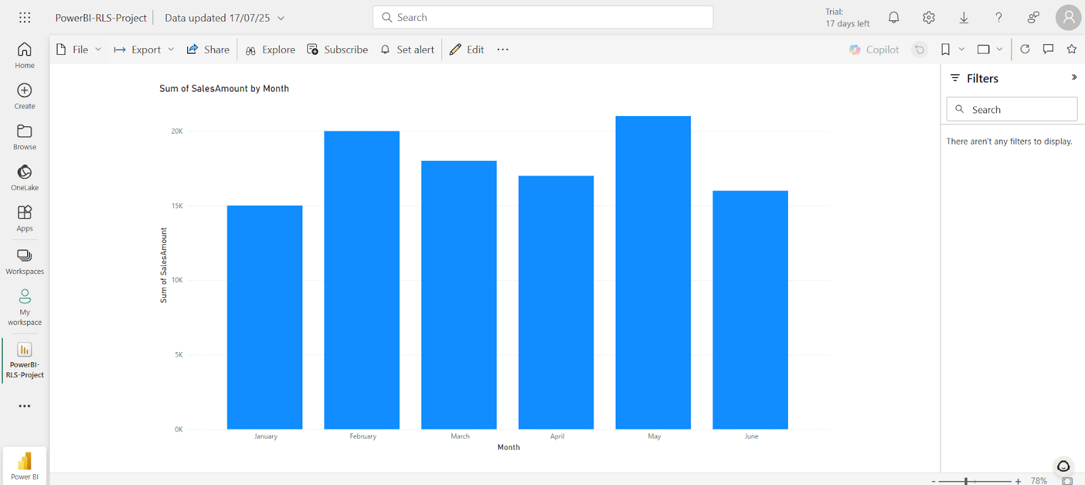Open the notifications bell

tap(894, 18)
